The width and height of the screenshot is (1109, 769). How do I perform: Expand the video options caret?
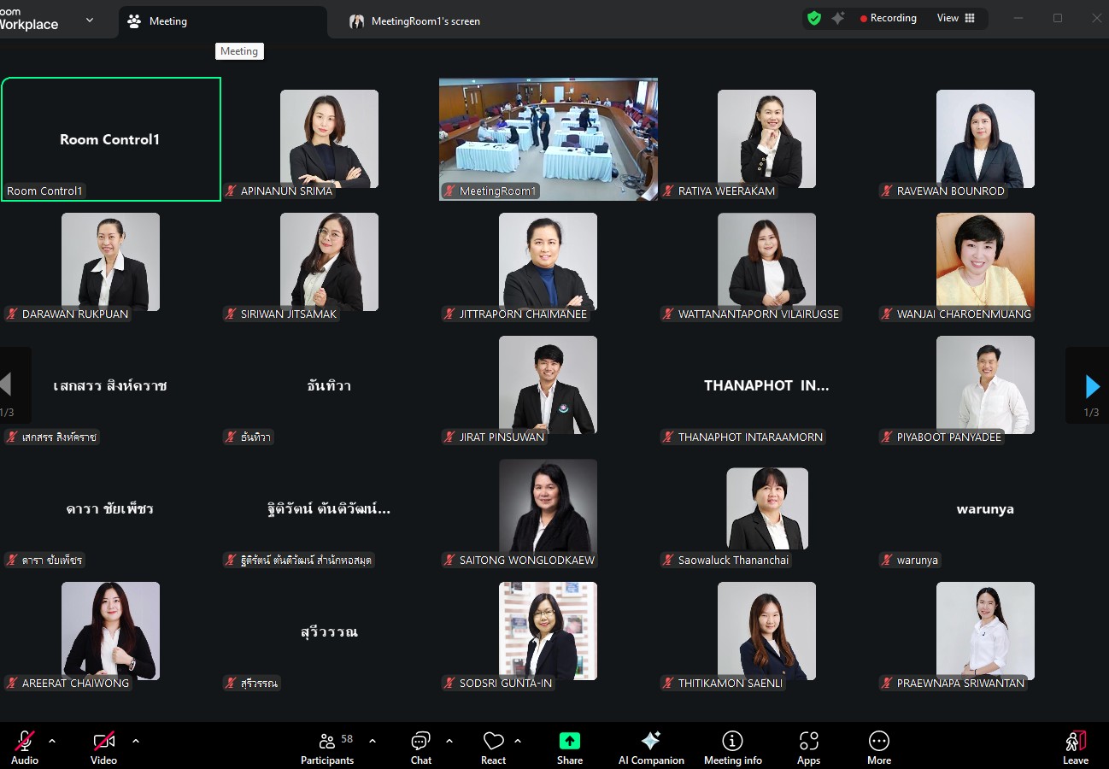pyautogui.click(x=135, y=741)
